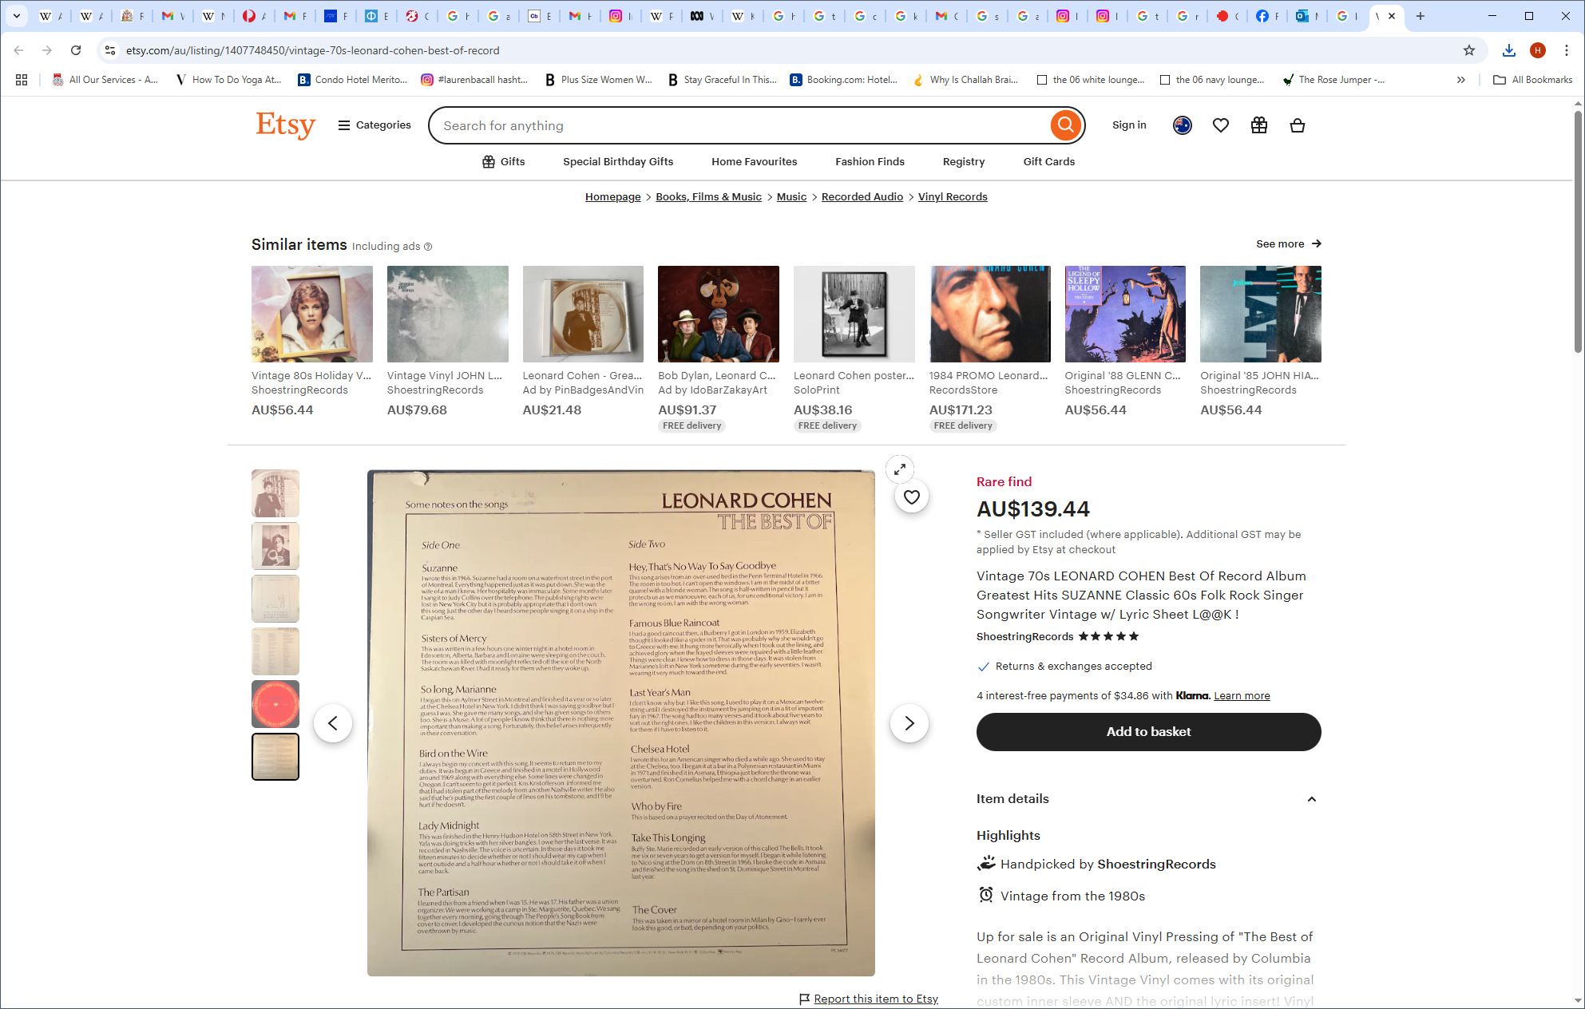The width and height of the screenshot is (1585, 1009).
Task: Show more bookmarks chevron
Action: (1461, 80)
